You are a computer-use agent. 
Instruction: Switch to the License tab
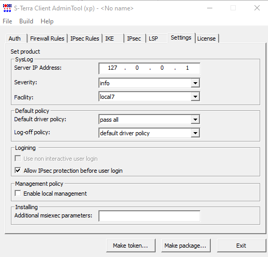point(207,38)
